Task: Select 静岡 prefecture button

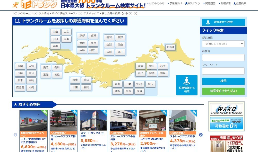Action: 86,87
